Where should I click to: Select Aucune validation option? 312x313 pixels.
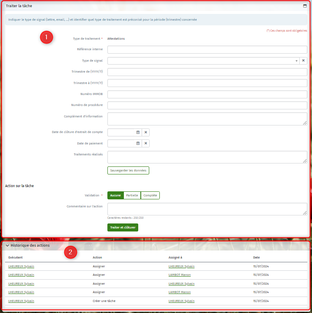[x=115, y=196]
